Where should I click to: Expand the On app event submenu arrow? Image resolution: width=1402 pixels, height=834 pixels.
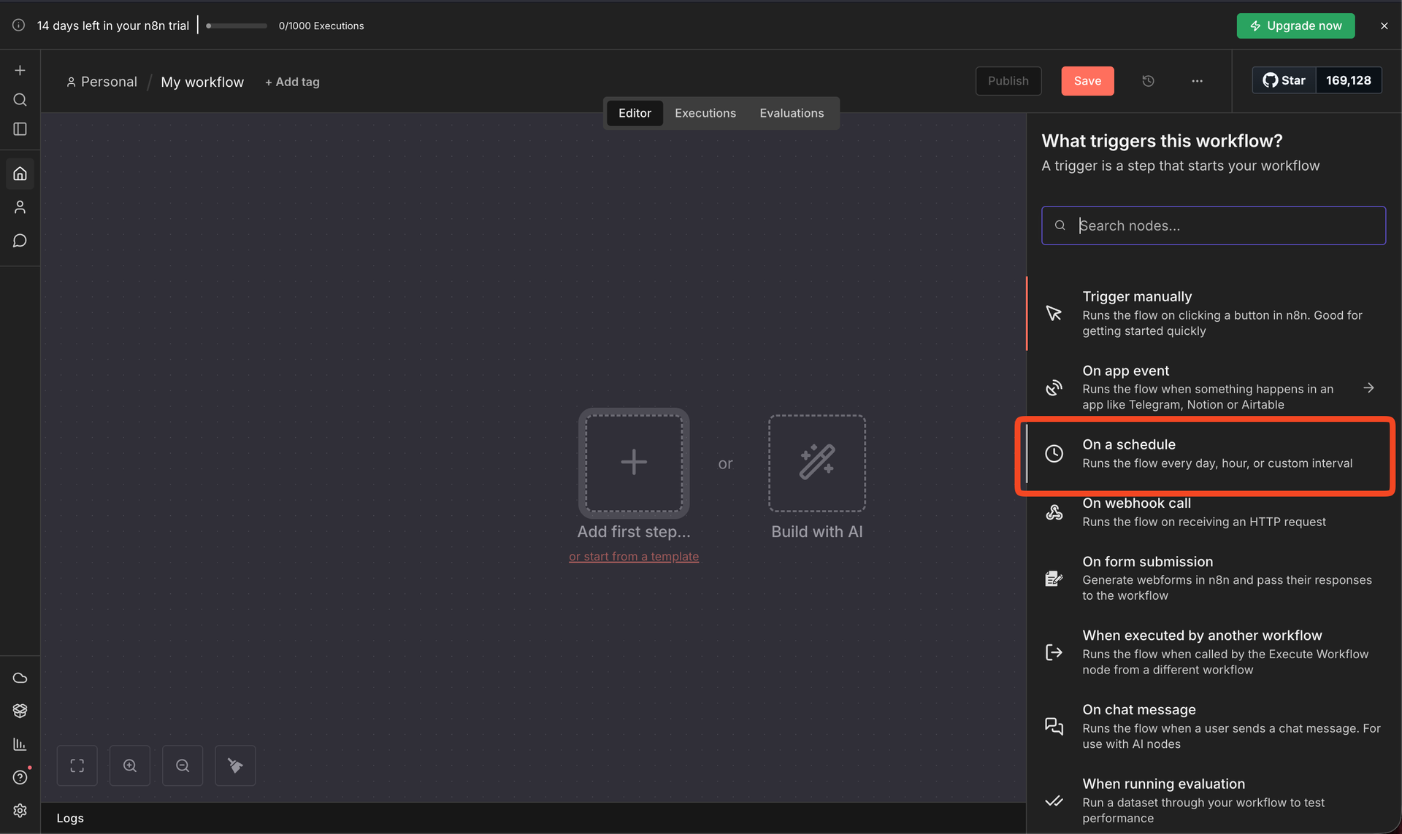1368,388
